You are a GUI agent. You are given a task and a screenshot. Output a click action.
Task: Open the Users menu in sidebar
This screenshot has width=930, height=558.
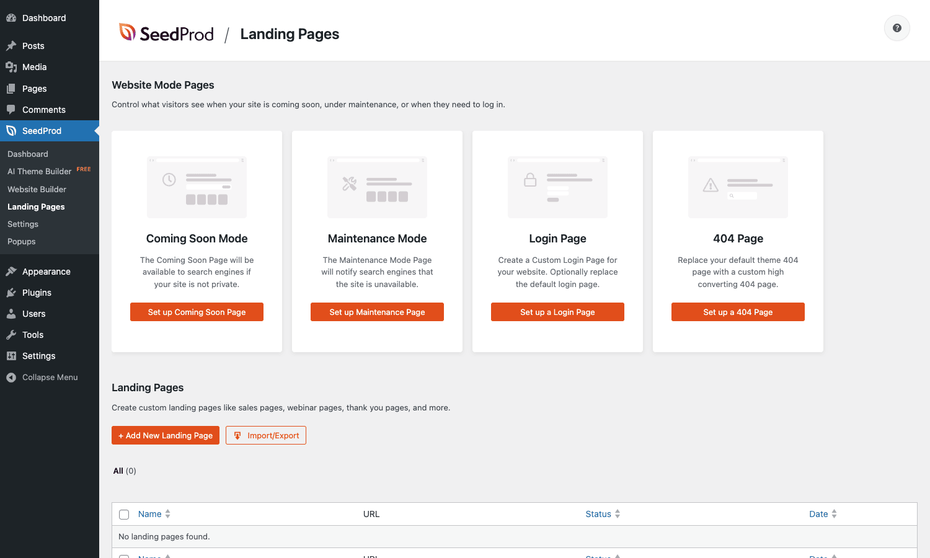tap(50, 314)
